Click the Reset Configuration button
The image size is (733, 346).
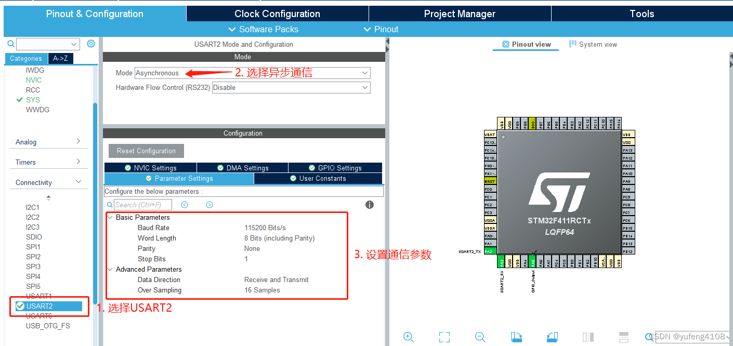(146, 151)
